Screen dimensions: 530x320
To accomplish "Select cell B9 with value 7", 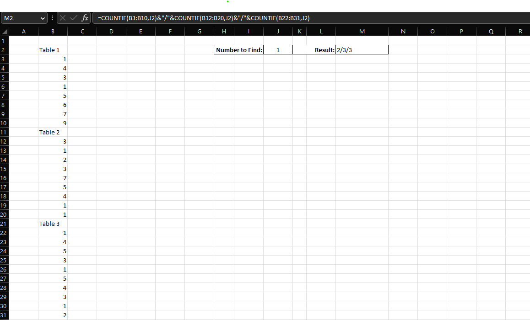I will [53, 114].
